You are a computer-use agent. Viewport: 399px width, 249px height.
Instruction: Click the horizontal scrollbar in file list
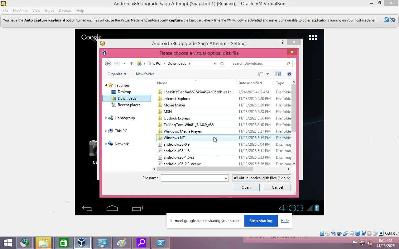204,169
